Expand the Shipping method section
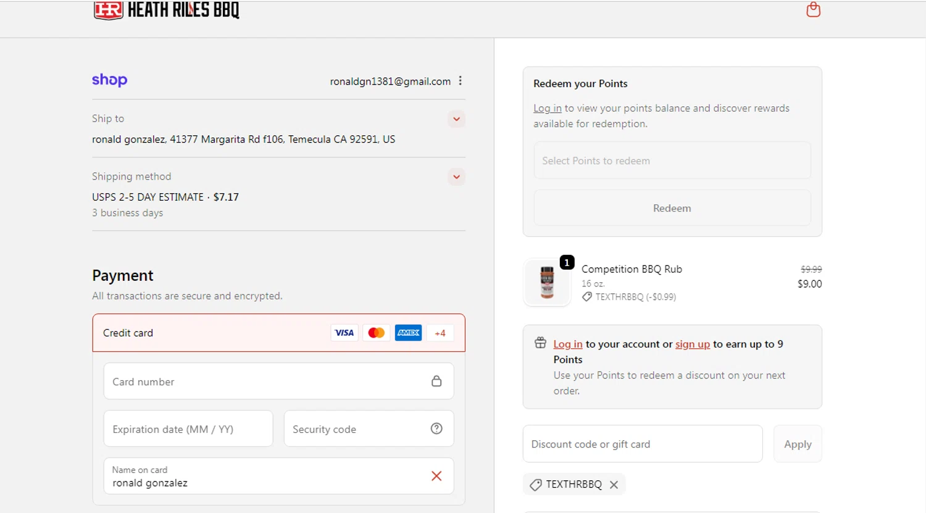Image resolution: width=926 pixels, height=513 pixels. point(456,177)
